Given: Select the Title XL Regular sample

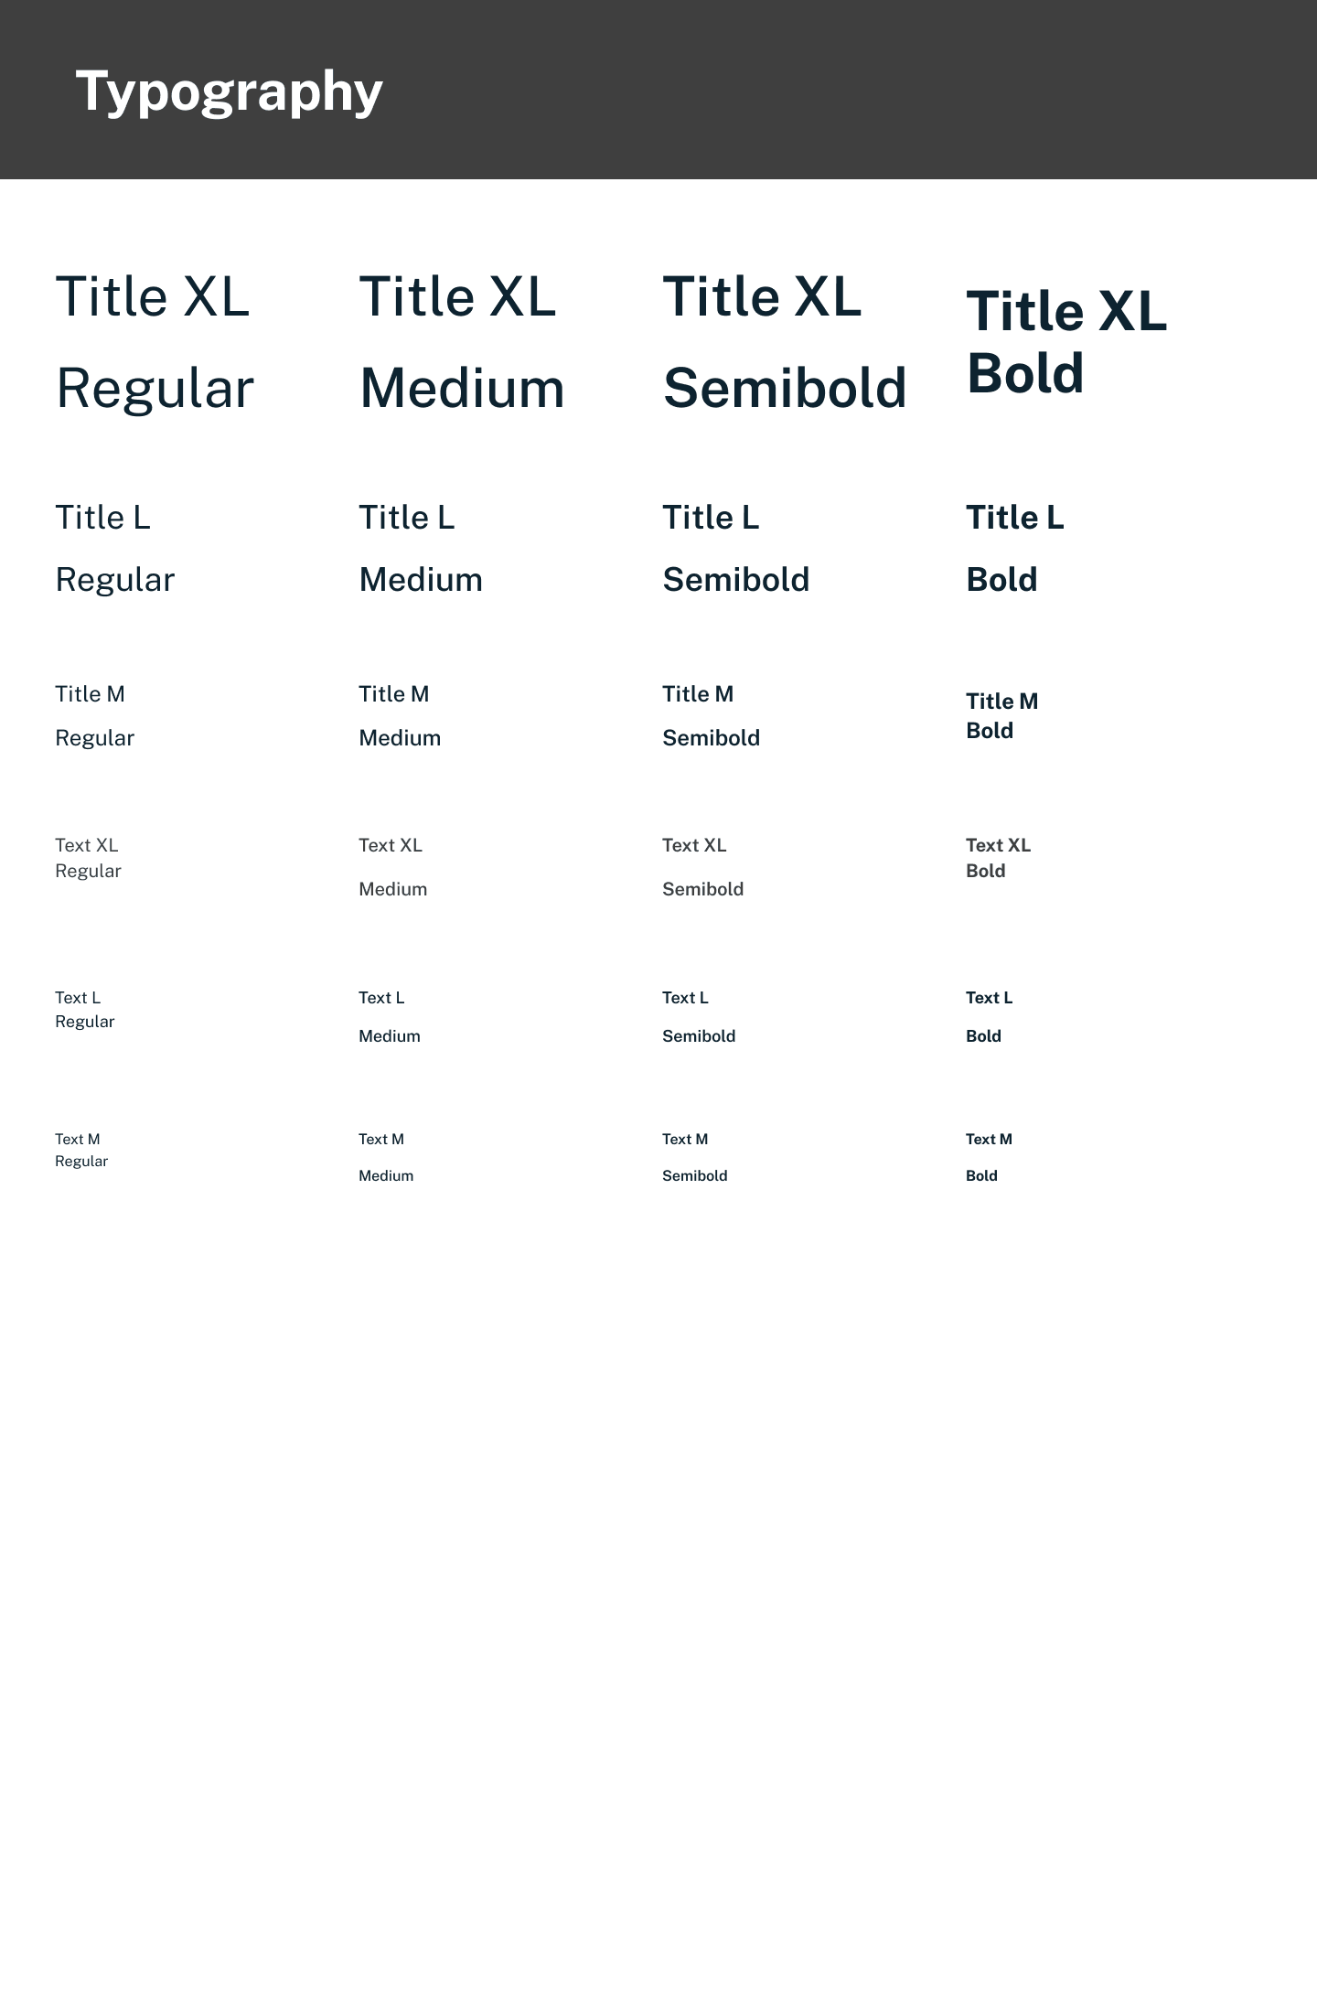Looking at the screenshot, I should (x=154, y=342).
